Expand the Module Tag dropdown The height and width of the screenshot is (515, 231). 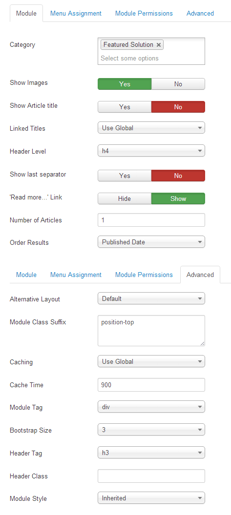[x=151, y=407]
